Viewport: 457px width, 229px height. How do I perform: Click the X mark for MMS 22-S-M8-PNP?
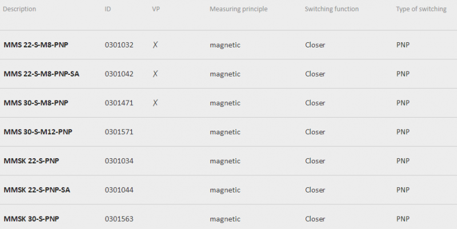pyautogui.click(x=155, y=45)
